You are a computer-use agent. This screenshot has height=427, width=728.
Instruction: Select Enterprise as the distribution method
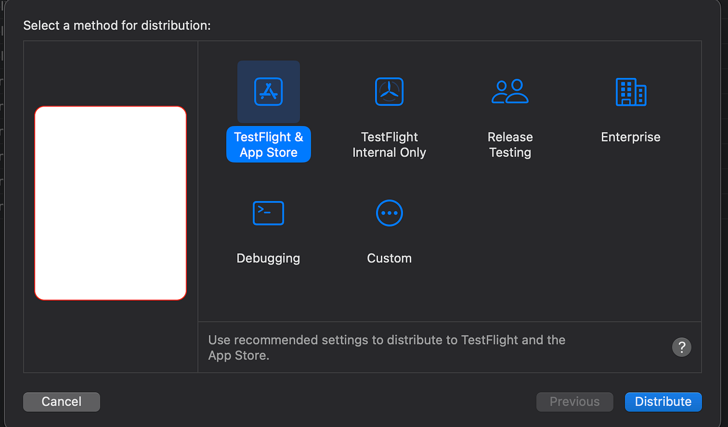[631, 137]
